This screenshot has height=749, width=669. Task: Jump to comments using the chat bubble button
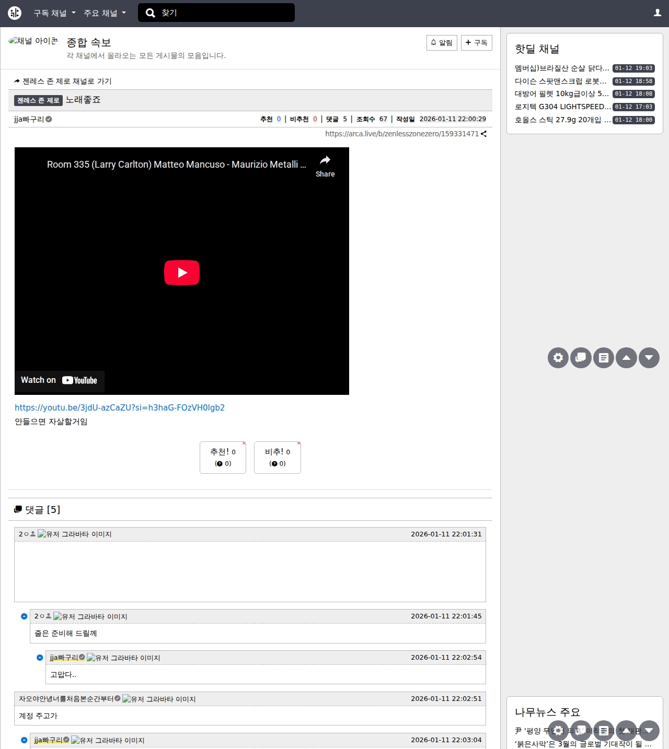(581, 358)
